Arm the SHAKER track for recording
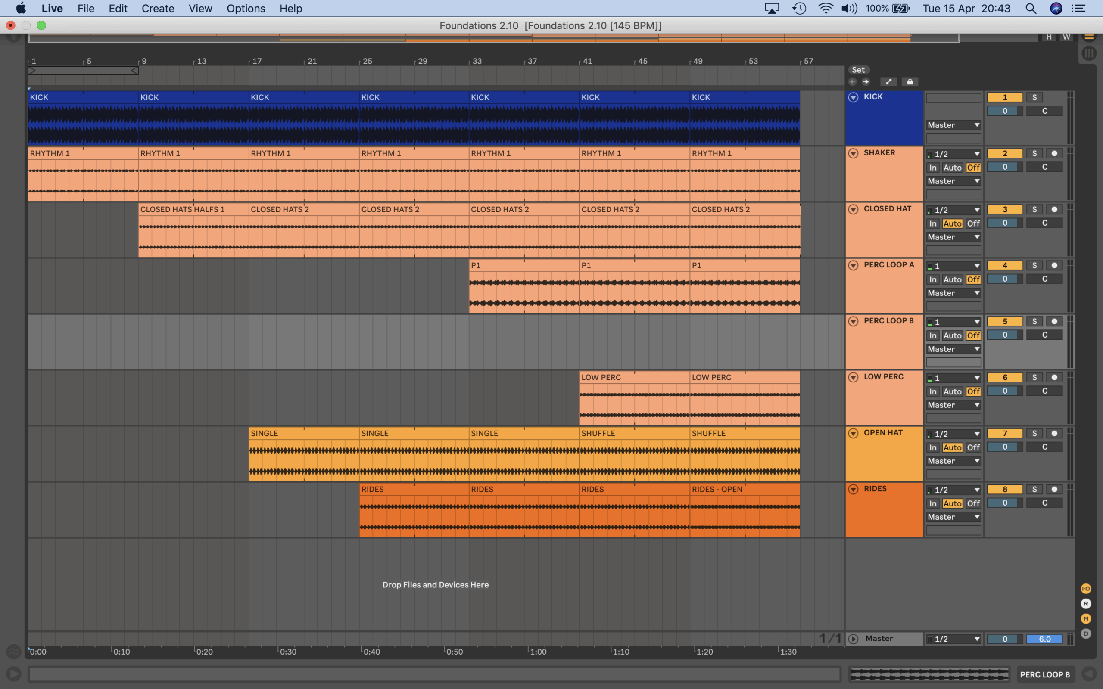1103x689 pixels. coord(1054,154)
